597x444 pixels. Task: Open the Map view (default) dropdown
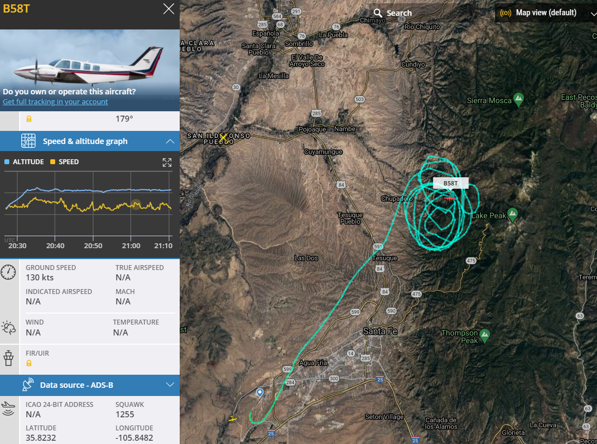546,13
